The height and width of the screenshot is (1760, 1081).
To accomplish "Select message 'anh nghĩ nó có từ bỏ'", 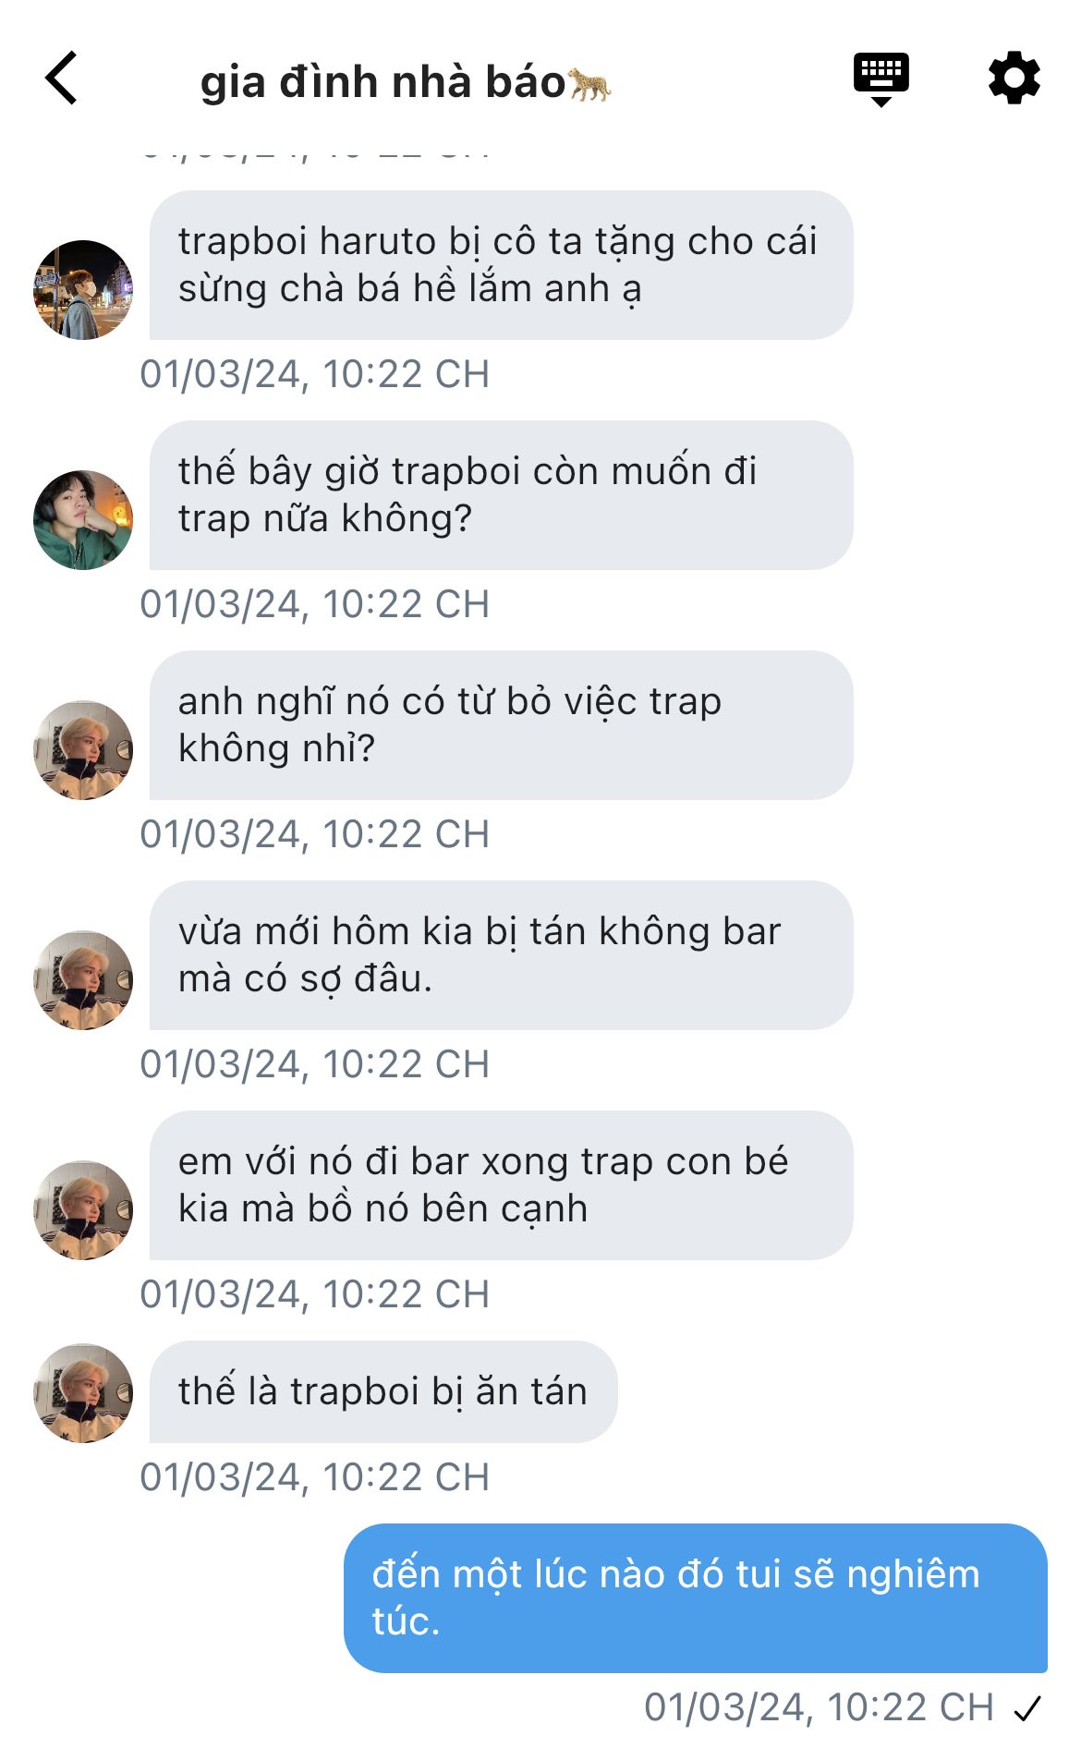I will coord(501,725).
